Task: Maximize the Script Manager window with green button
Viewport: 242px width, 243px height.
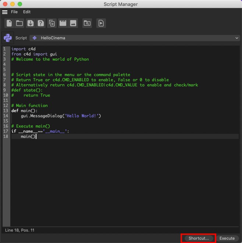Action: click(20, 4)
